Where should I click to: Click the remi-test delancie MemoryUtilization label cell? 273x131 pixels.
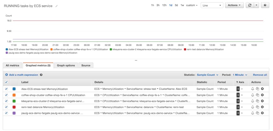click(x=43, y=107)
